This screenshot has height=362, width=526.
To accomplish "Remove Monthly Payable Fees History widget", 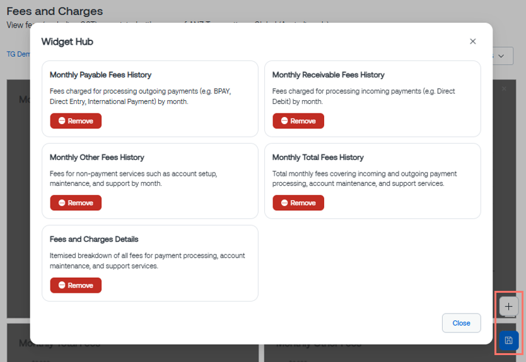I will click(76, 121).
